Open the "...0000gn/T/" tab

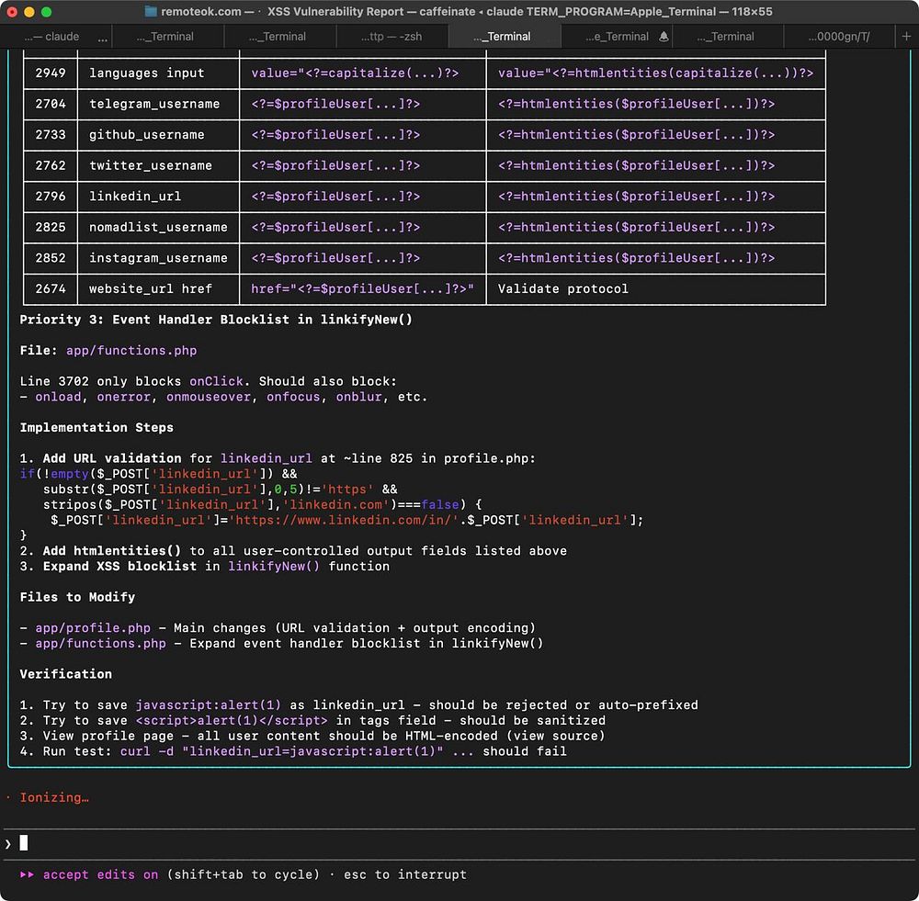[x=838, y=37]
